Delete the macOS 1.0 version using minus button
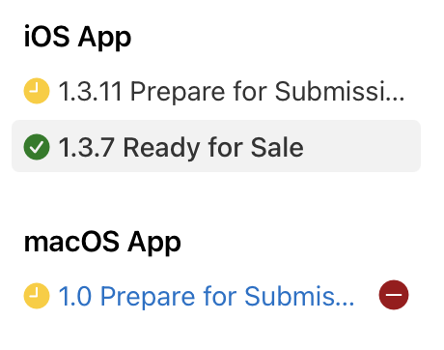The width and height of the screenshot is (444, 350). pos(394,295)
